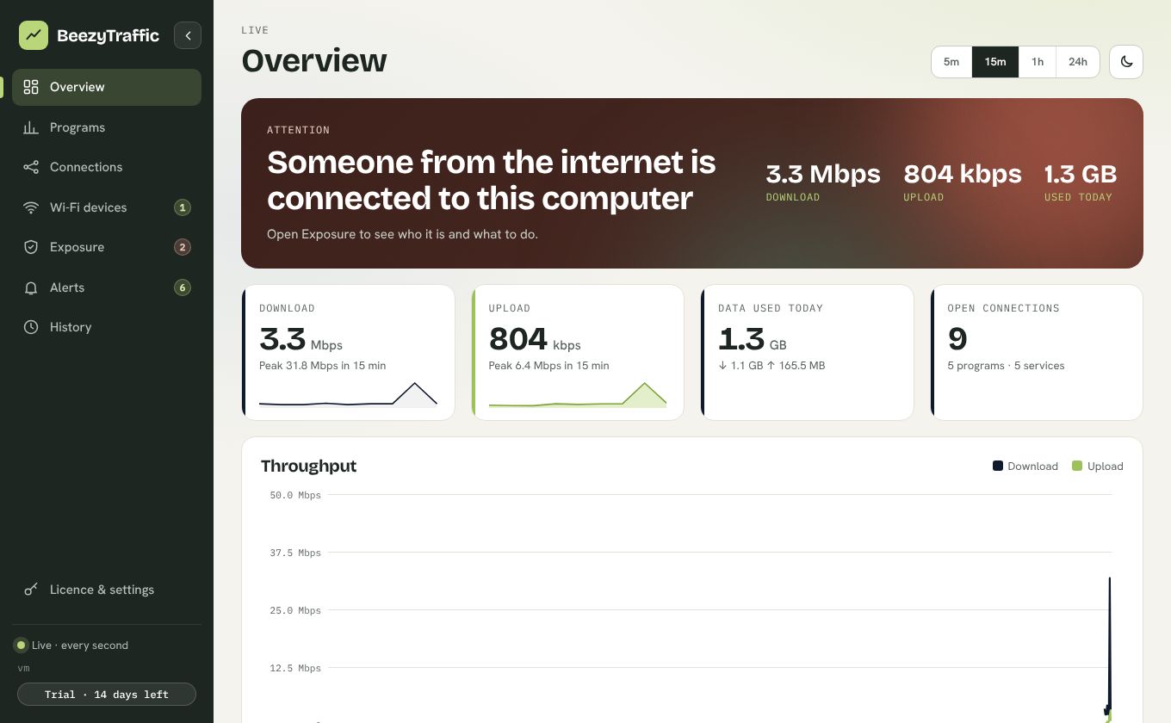The height and width of the screenshot is (723, 1171).
Task: Click the Open Connections value 9
Action: [x=957, y=339]
